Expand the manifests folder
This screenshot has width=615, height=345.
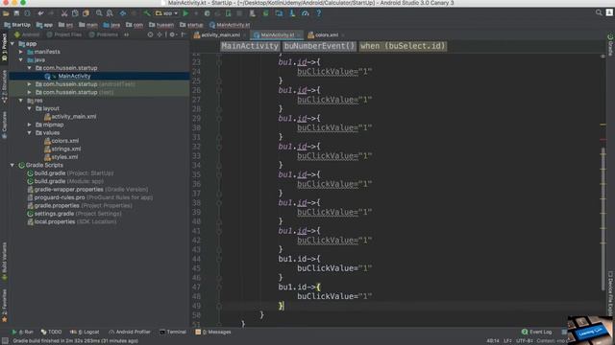click(x=21, y=52)
